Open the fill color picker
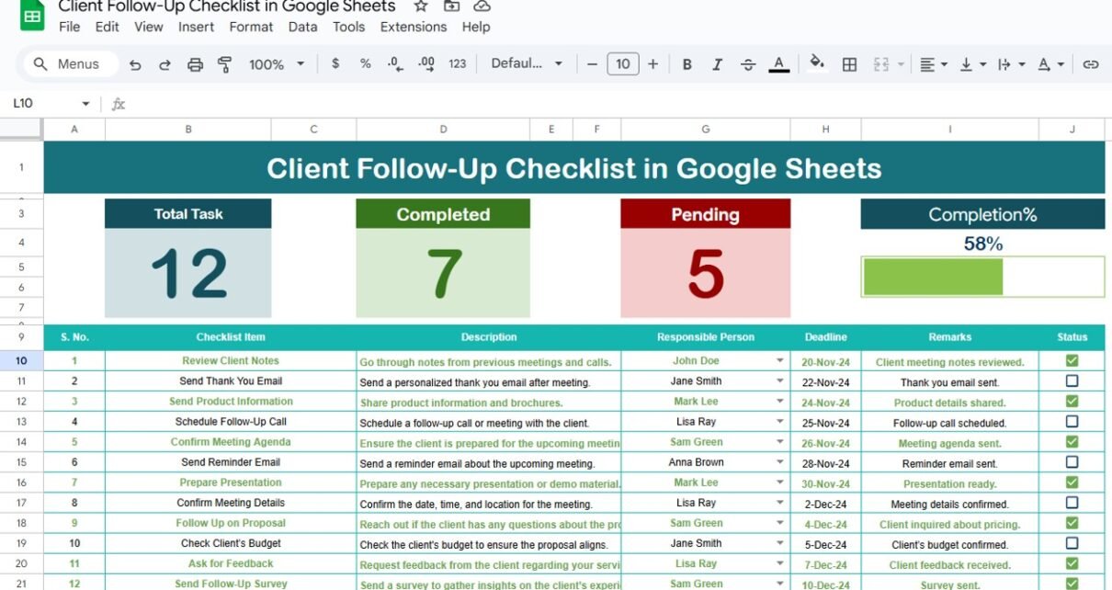 tap(816, 63)
